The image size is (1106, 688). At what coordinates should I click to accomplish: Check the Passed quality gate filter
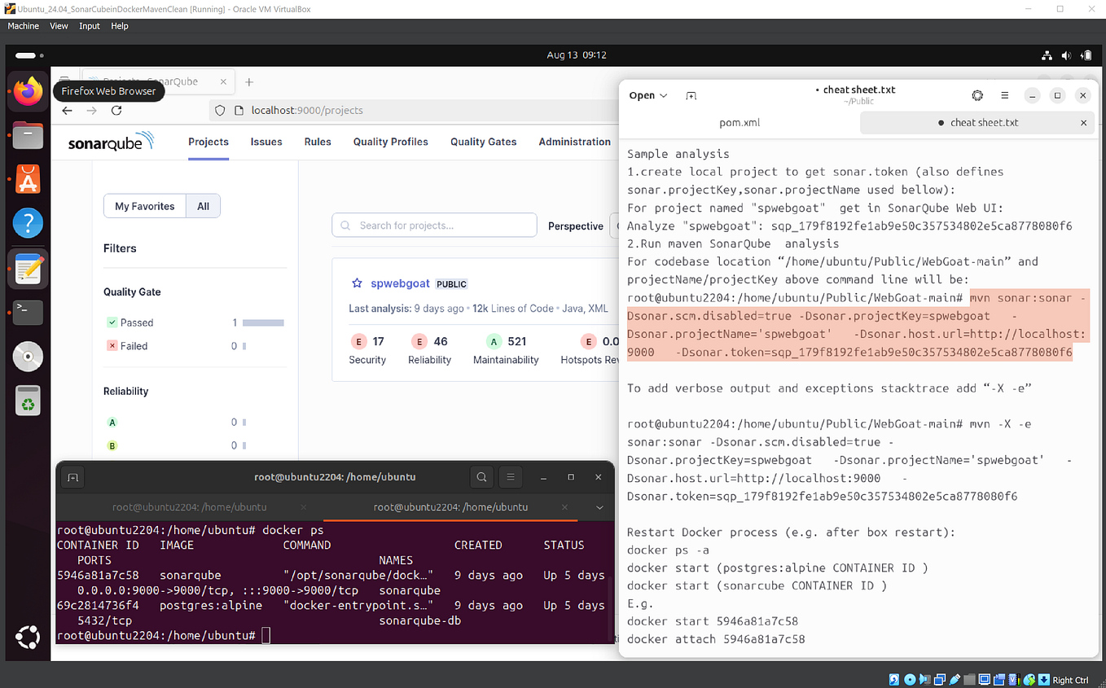(x=112, y=322)
